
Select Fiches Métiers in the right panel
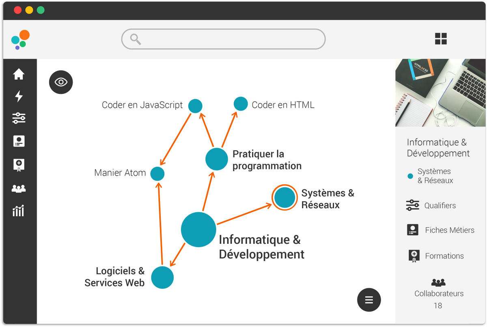(x=450, y=230)
